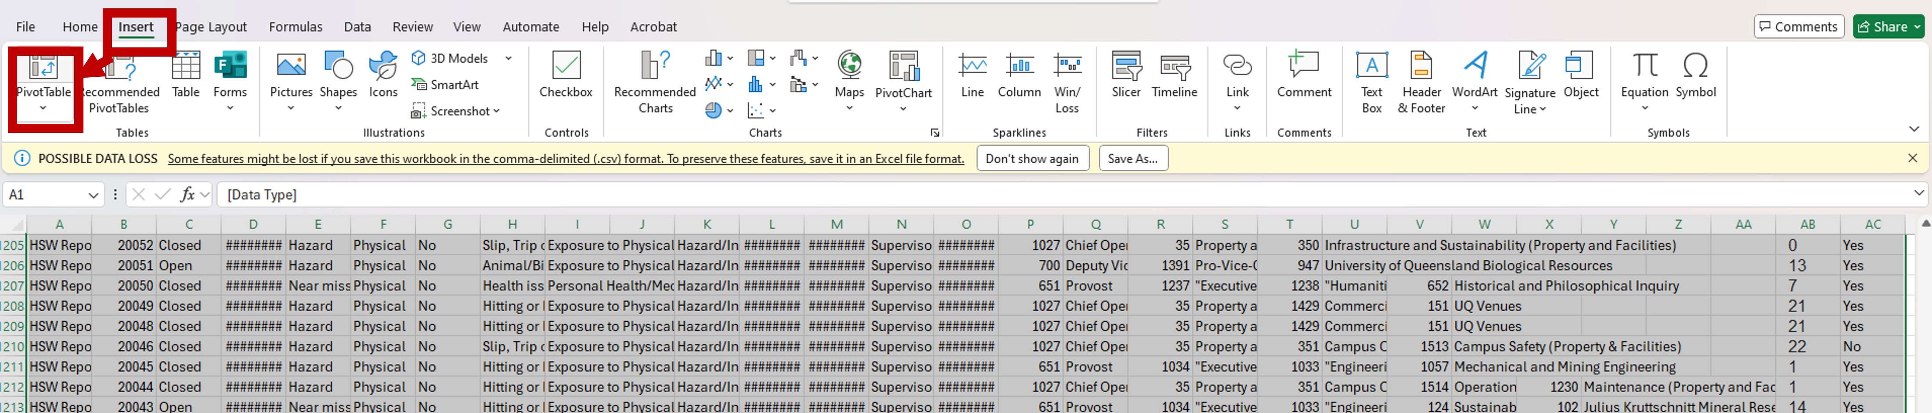Viewport: 1932px width, 413px height.
Task: Open the 3D Models option
Action: pyautogui.click(x=450, y=58)
